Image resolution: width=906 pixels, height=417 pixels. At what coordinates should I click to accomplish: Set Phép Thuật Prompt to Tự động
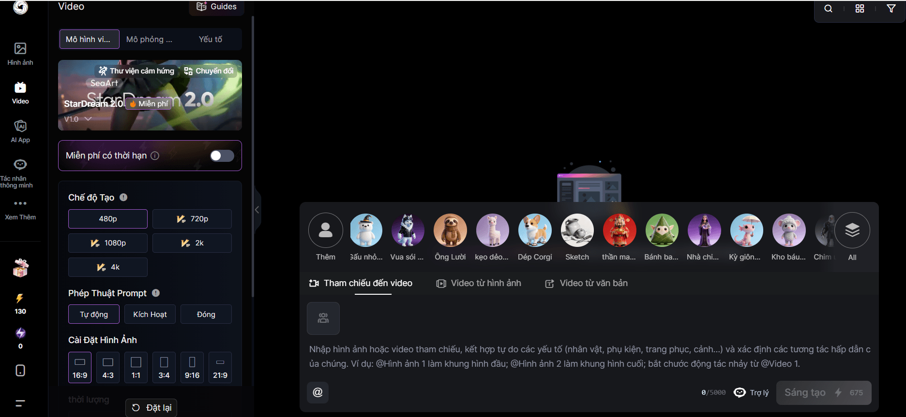(x=94, y=314)
